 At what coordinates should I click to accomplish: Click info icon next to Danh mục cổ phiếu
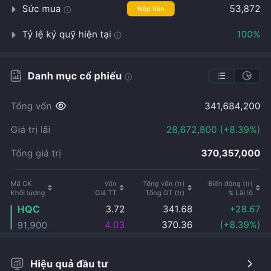tap(128, 77)
